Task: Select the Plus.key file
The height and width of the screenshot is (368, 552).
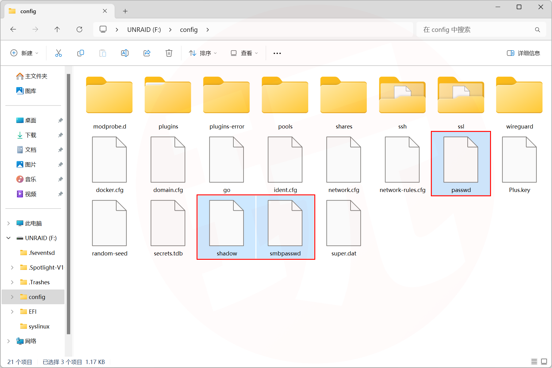Action: [519, 165]
